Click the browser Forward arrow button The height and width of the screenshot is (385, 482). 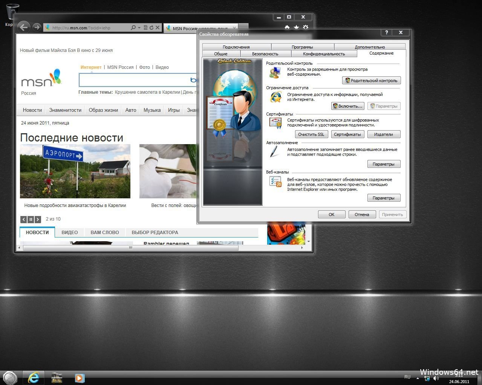[37, 27]
